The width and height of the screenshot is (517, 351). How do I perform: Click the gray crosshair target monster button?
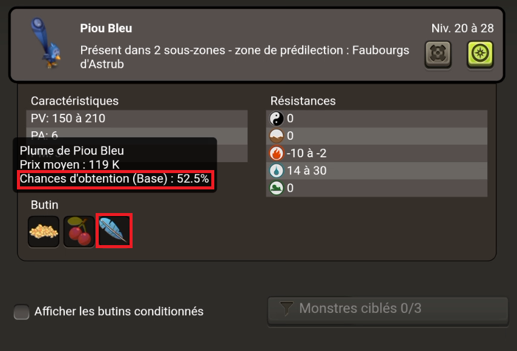438,54
